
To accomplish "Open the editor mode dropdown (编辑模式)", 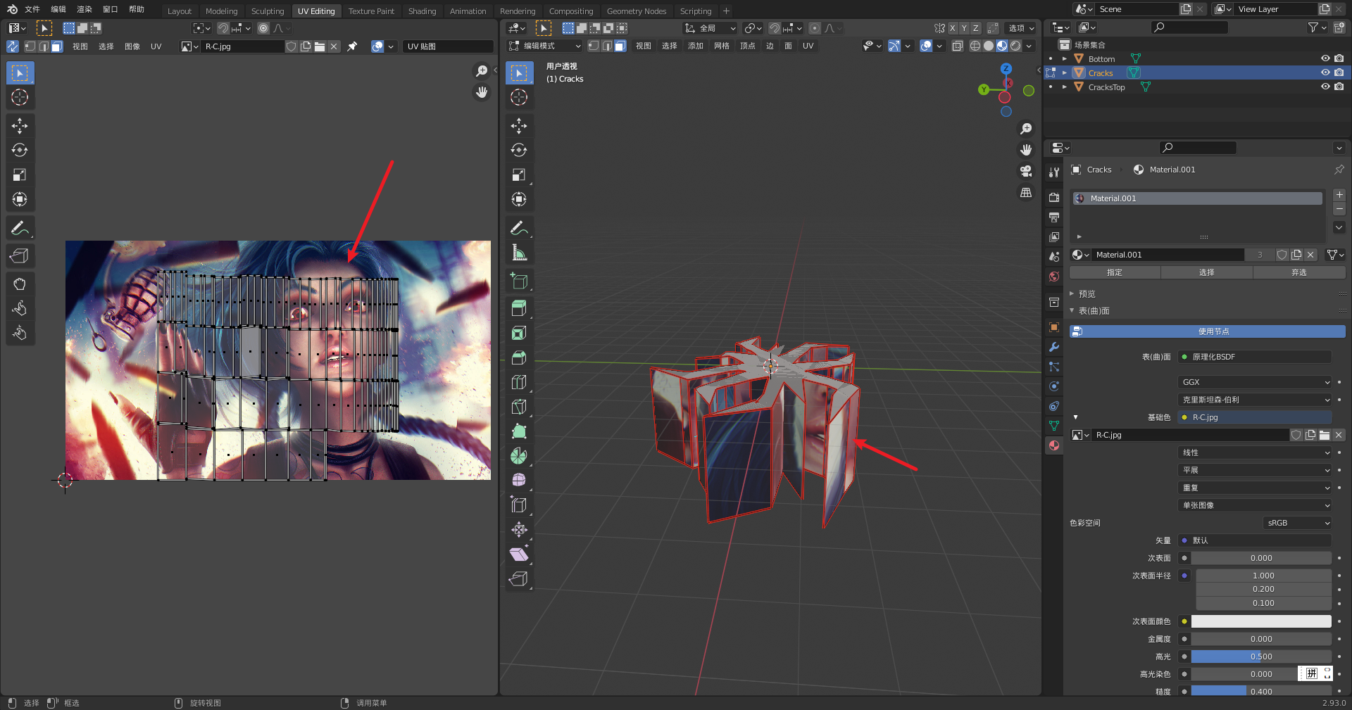I will [545, 46].
